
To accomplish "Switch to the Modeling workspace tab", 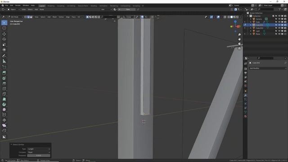I will pyautogui.click(x=51, y=6).
